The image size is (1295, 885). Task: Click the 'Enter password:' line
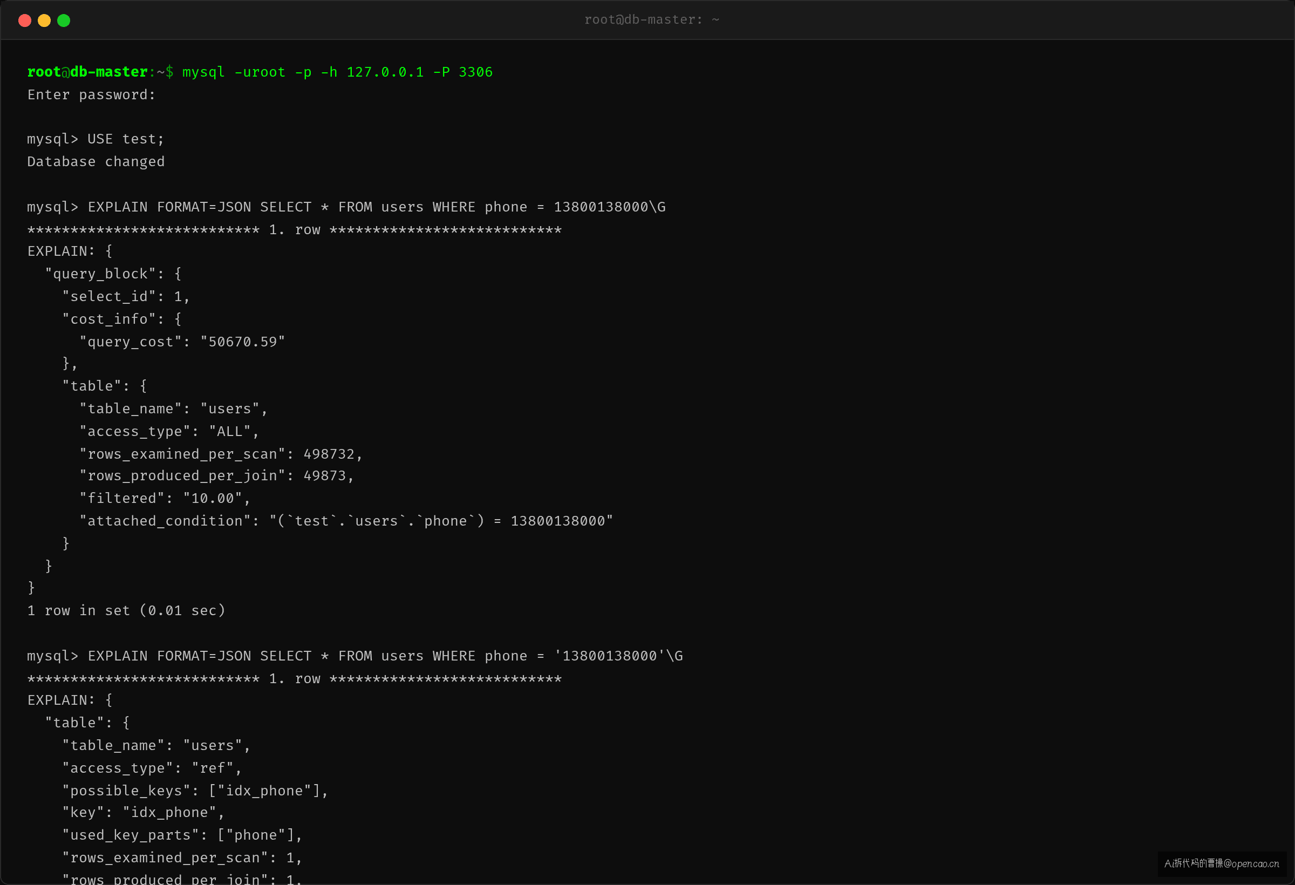(x=91, y=95)
